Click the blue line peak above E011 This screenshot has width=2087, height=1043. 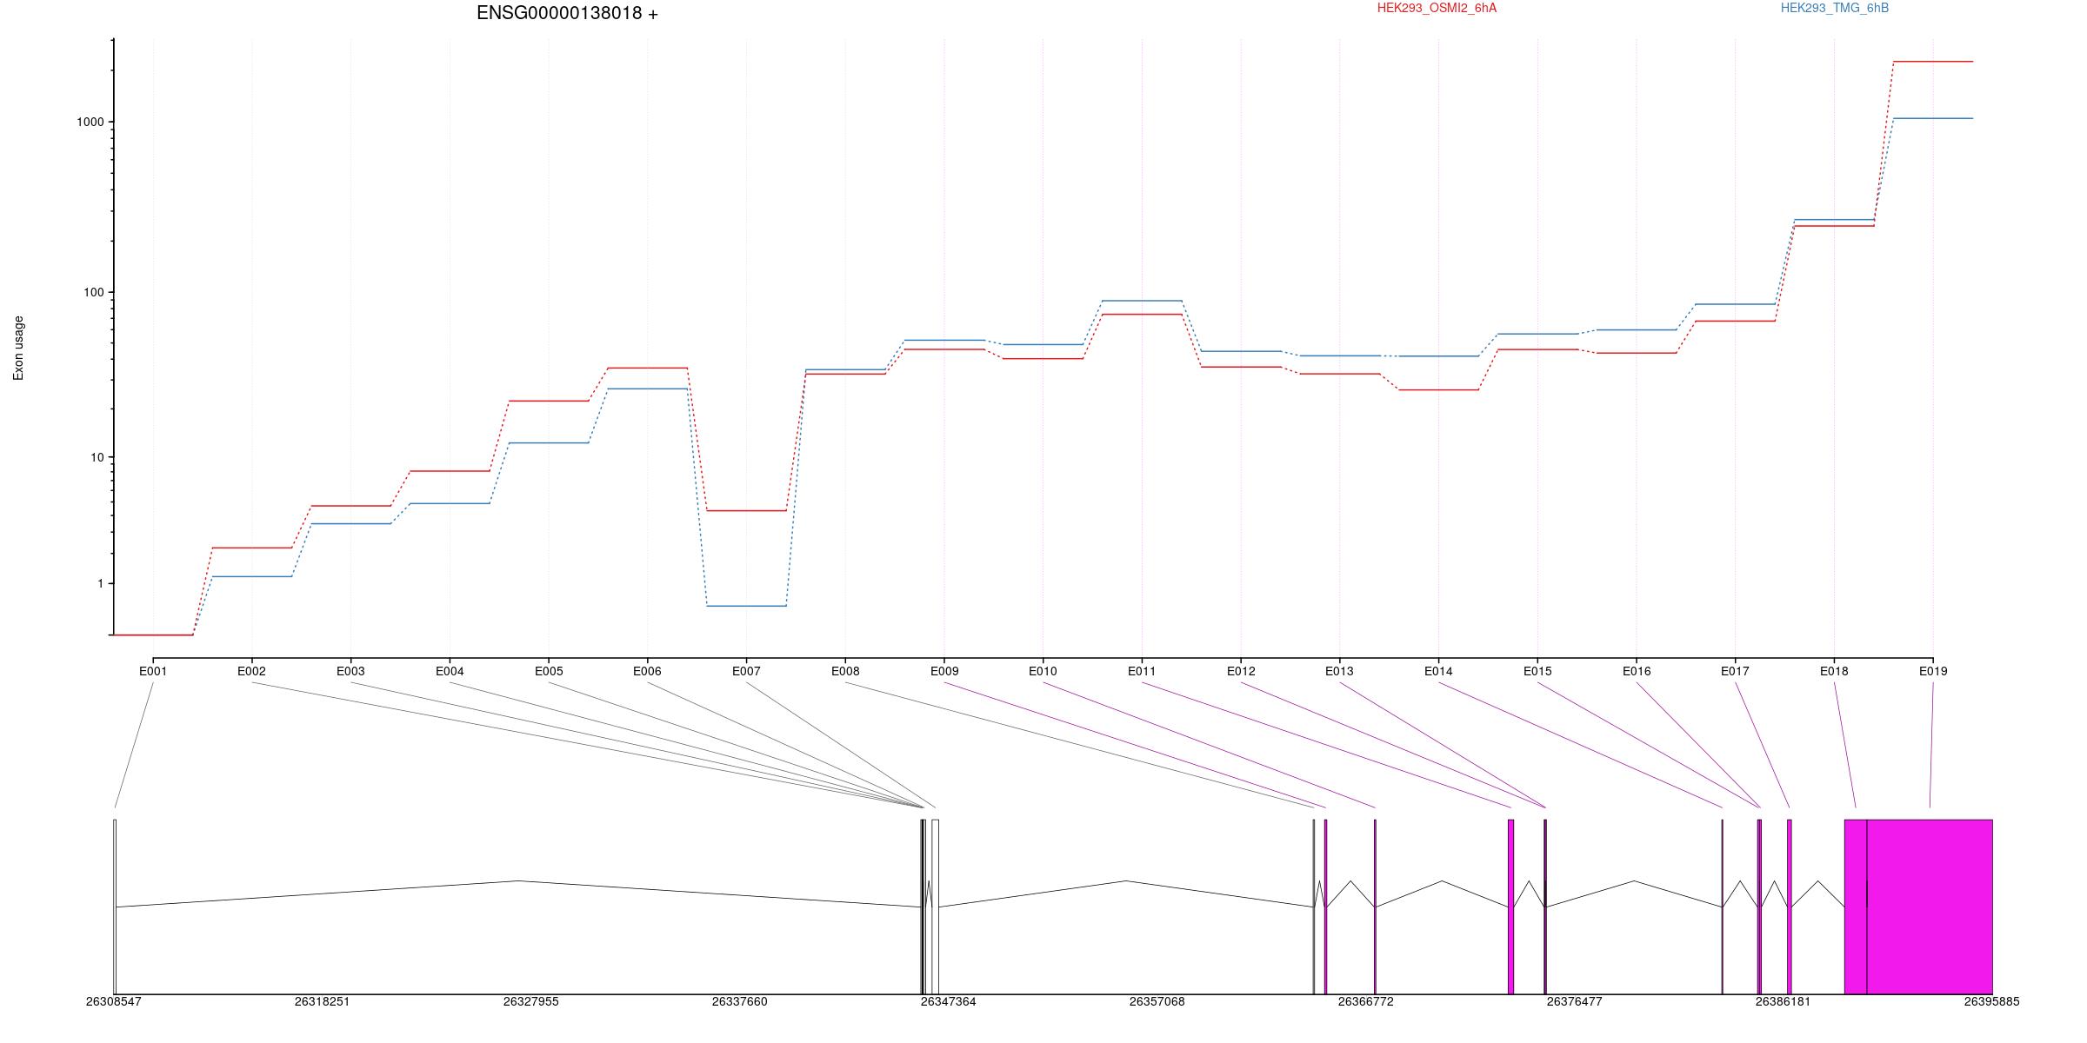(1142, 301)
